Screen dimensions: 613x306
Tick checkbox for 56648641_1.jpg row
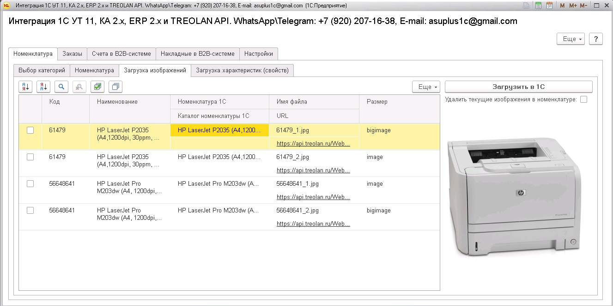click(x=30, y=184)
